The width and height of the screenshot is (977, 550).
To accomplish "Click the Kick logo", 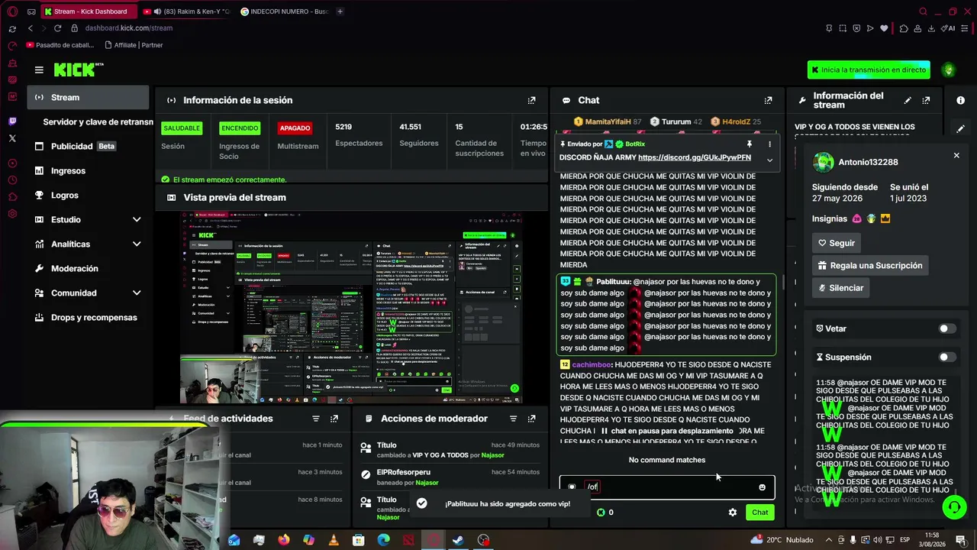I will pos(79,70).
